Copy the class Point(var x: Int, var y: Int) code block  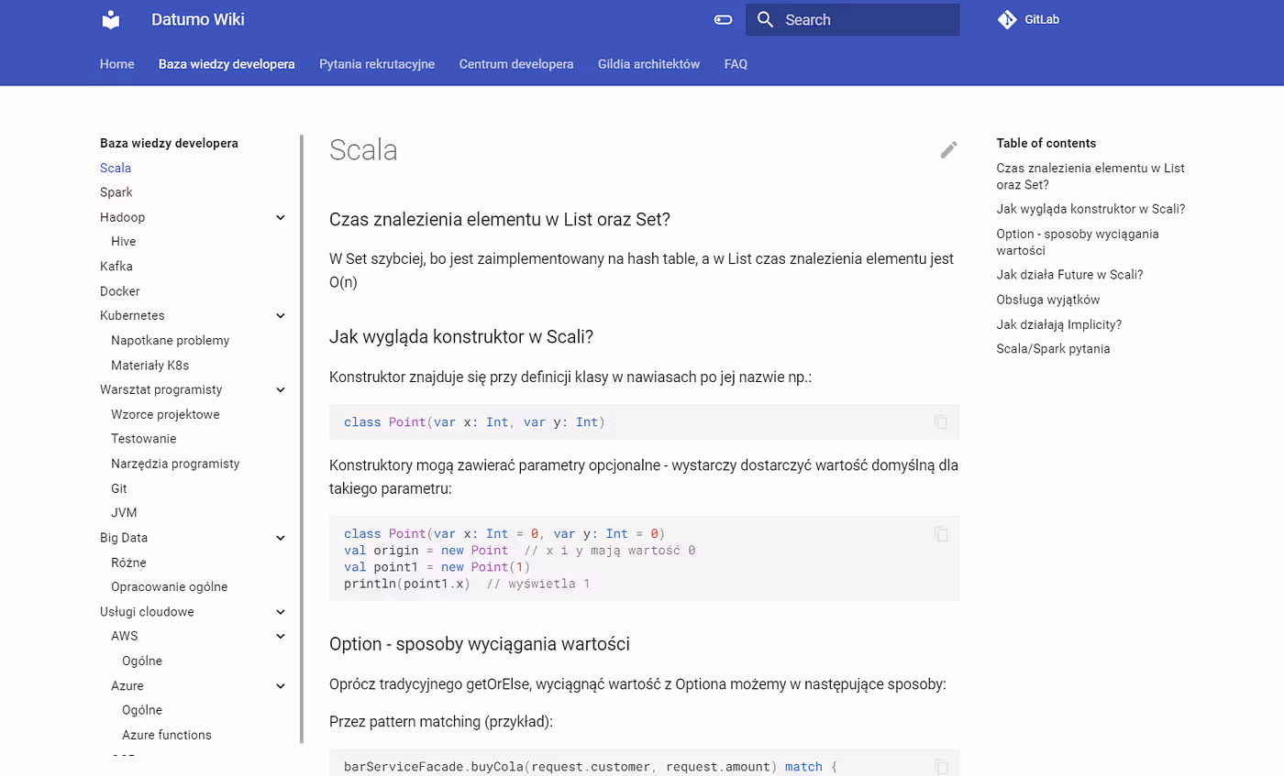point(941,422)
